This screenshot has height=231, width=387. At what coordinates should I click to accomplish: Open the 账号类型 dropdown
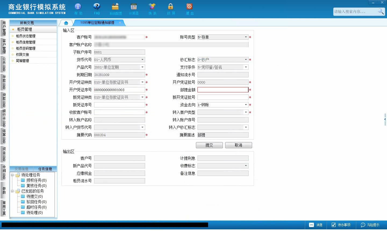(x=246, y=37)
